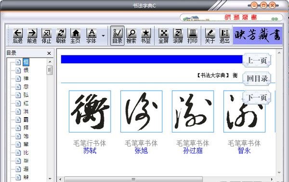Open the 孙过庭 calligrapher link
This screenshot has height=182, width=289.
193,151
